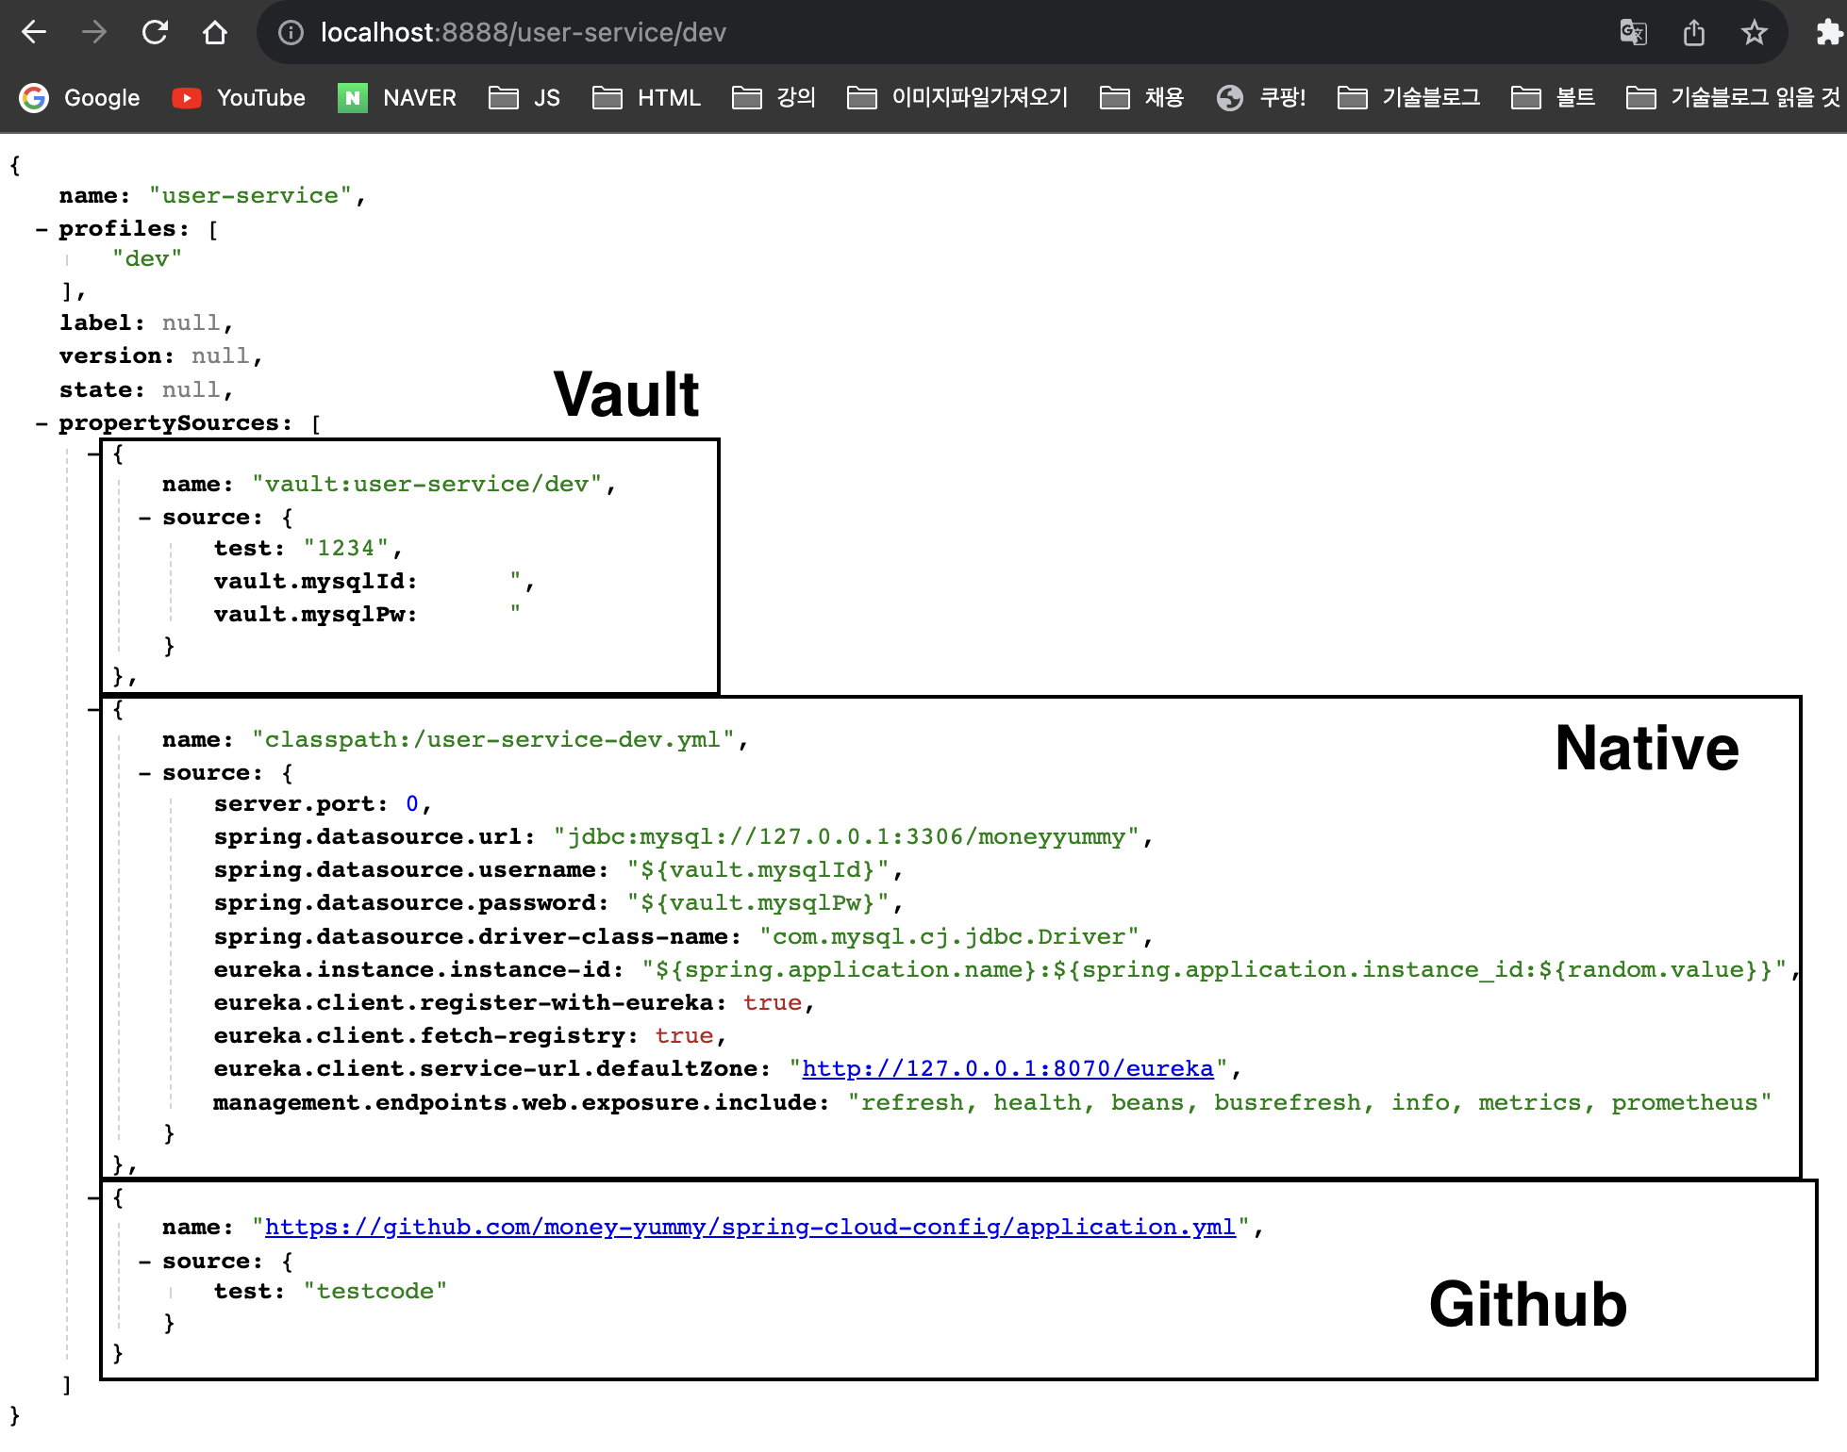Open the HTML bookmarks folder
The image size is (1847, 1452).
(x=647, y=98)
